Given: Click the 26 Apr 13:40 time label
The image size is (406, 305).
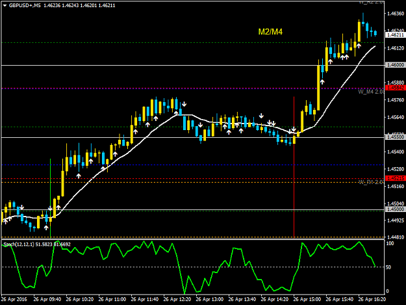Looking at the screenshot, I should pyautogui.click(x=242, y=299).
